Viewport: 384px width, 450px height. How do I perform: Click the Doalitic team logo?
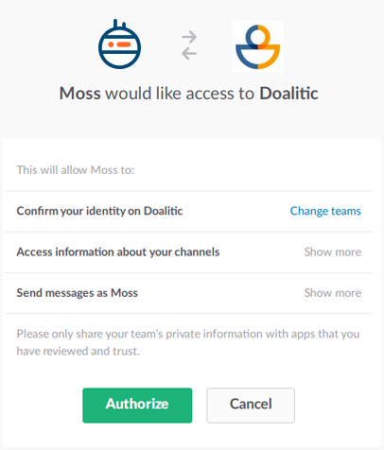(x=257, y=46)
